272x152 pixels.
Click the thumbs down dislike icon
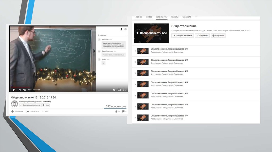123,111
